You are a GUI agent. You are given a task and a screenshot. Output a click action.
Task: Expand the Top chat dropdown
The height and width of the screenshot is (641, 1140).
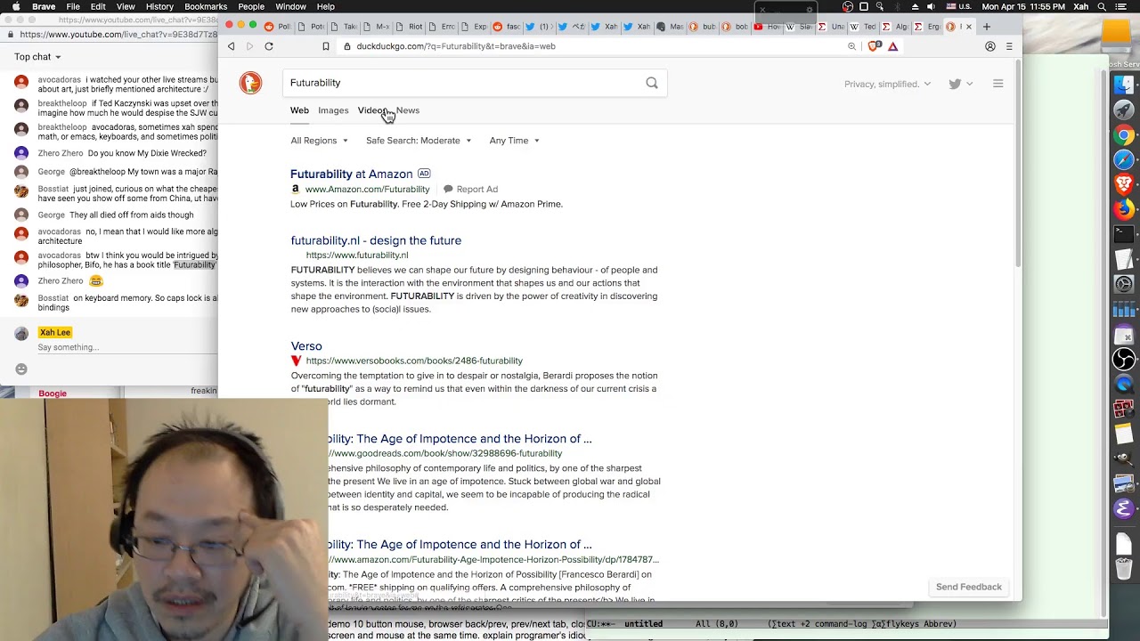(37, 57)
